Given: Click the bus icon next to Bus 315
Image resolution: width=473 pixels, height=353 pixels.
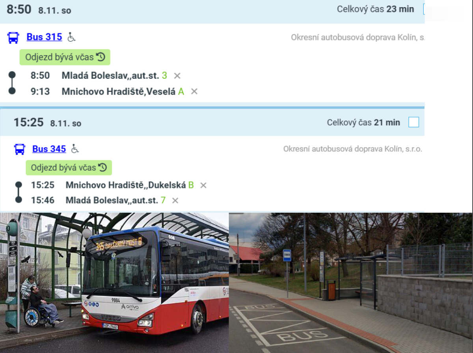Looking at the screenshot, I should [13, 37].
